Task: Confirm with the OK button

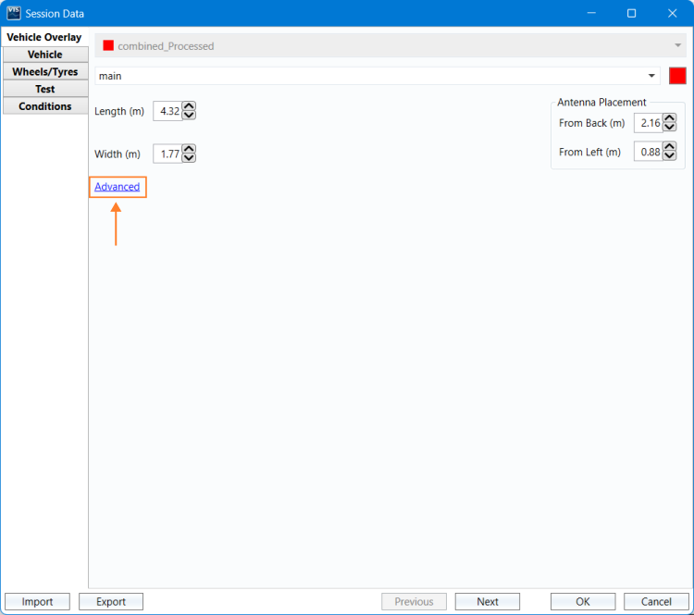Action: pyautogui.click(x=583, y=601)
